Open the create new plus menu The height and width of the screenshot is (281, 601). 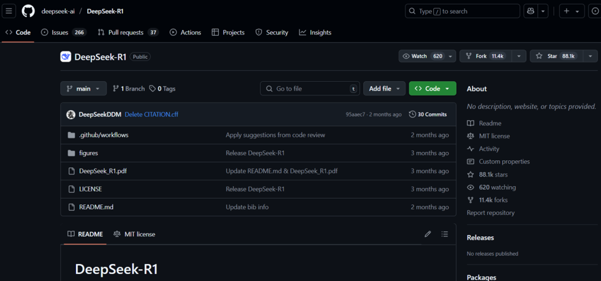571,11
